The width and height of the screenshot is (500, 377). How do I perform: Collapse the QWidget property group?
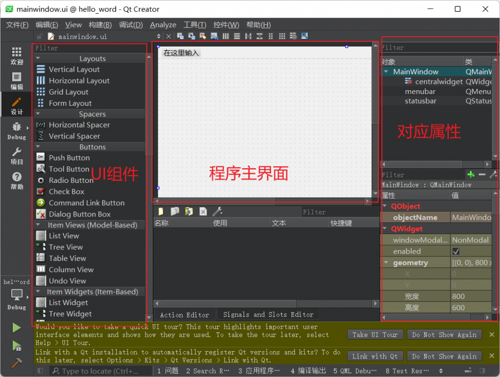click(x=385, y=229)
